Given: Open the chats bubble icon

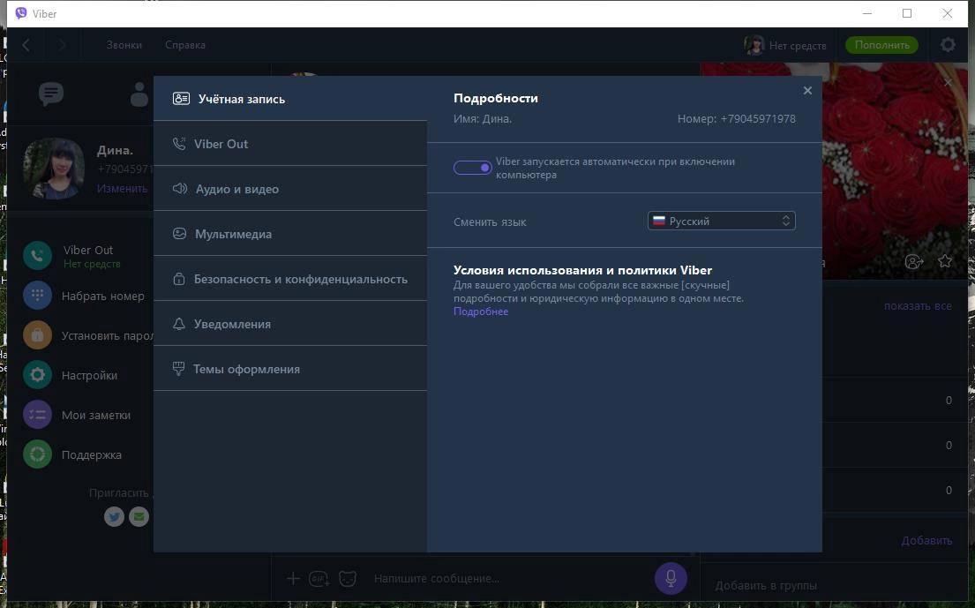Looking at the screenshot, I should pos(51,94).
